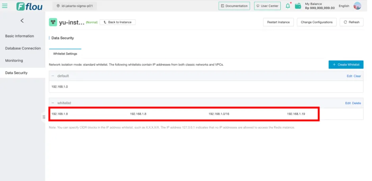Collapse the whitelist group
Screen dimensions: 372x181
[53, 103]
